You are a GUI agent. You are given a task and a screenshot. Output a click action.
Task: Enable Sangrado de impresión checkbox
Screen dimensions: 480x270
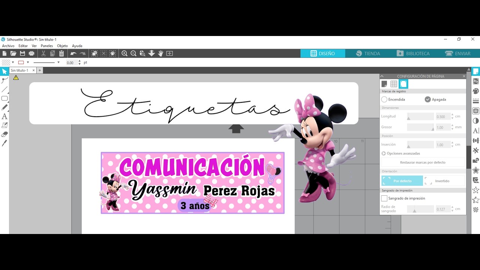click(x=384, y=198)
